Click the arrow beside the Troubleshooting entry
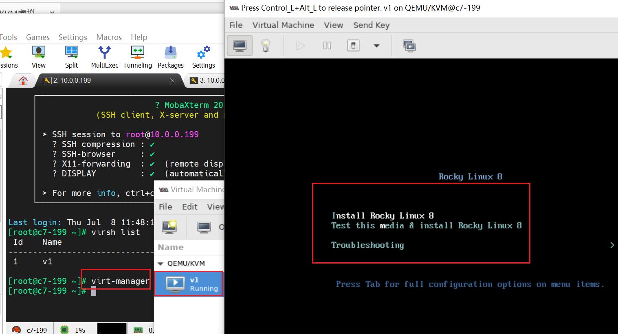618x334 pixels. (x=612, y=245)
